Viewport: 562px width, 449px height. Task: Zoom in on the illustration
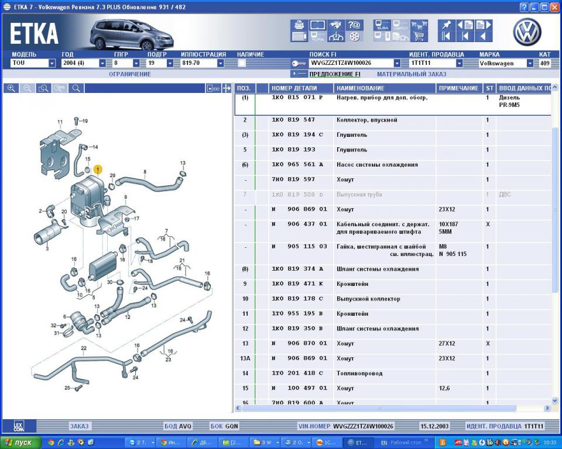[11, 88]
